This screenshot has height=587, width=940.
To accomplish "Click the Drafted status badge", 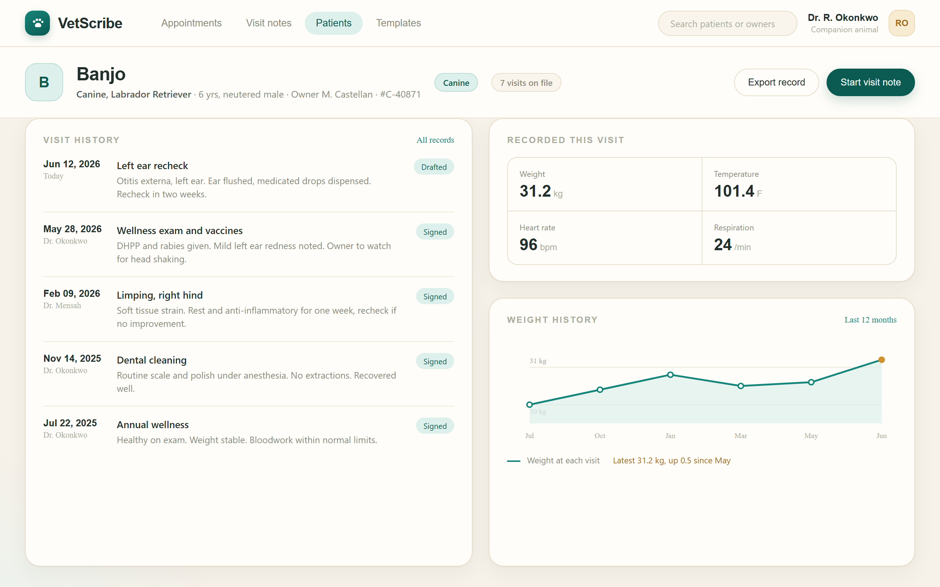I will tap(434, 167).
